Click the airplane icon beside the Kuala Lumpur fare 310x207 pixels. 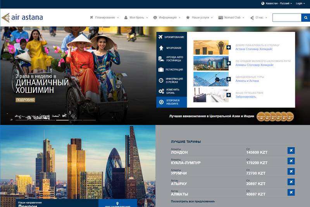[291, 161]
